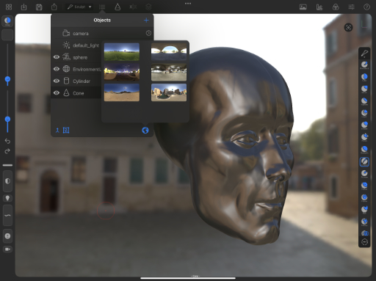
Task: Toggle the globe environment icon
Action: pos(145,130)
